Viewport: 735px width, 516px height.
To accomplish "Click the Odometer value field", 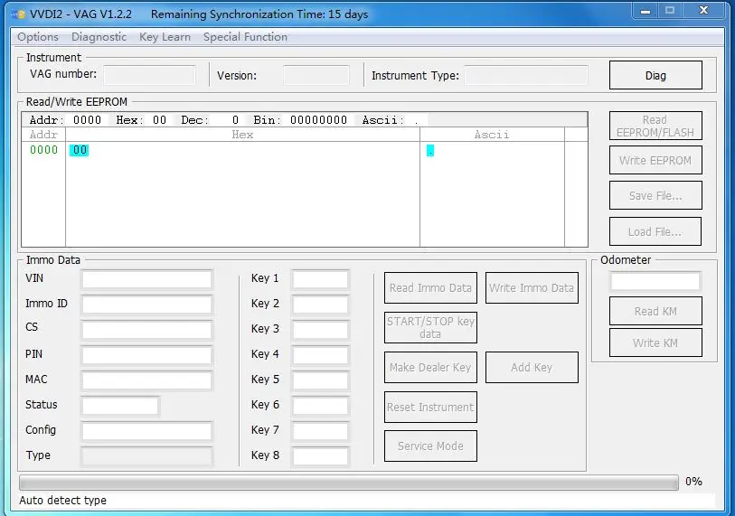I will tap(655, 282).
